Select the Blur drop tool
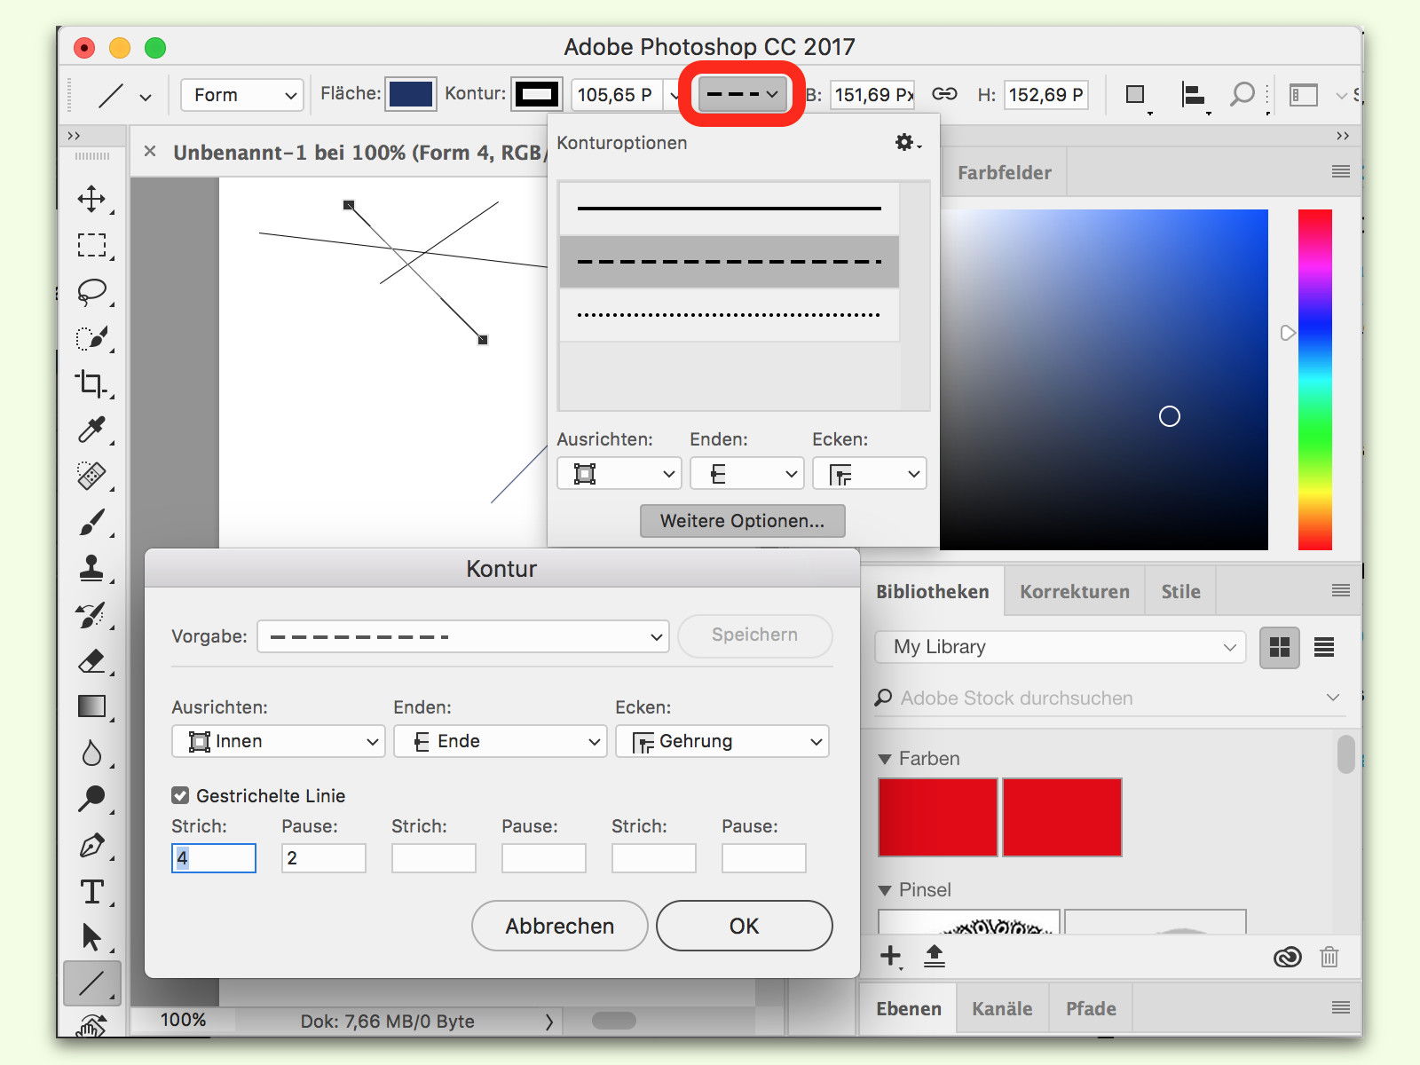Viewport: 1420px width, 1065px height. point(91,753)
